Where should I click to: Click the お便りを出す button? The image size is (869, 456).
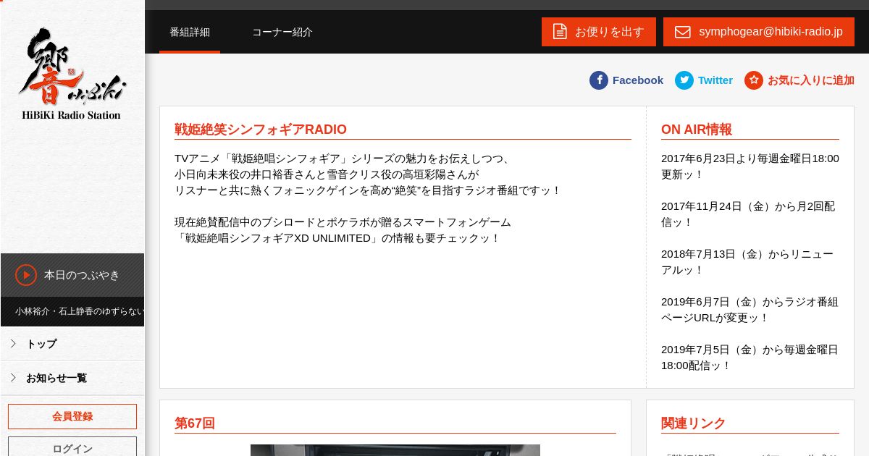(599, 32)
